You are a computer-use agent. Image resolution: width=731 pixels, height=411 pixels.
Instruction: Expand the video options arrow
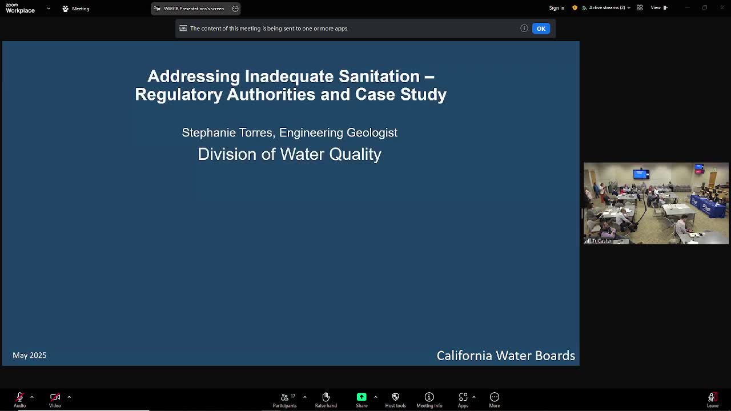pyautogui.click(x=69, y=397)
